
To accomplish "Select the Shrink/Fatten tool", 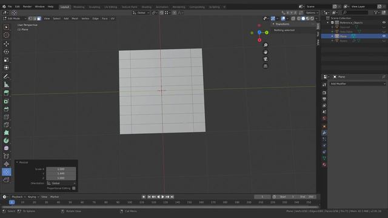I will point(7,164).
